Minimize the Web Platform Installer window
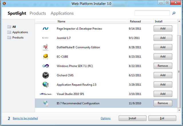183x126 pixels. (x=161, y=3)
